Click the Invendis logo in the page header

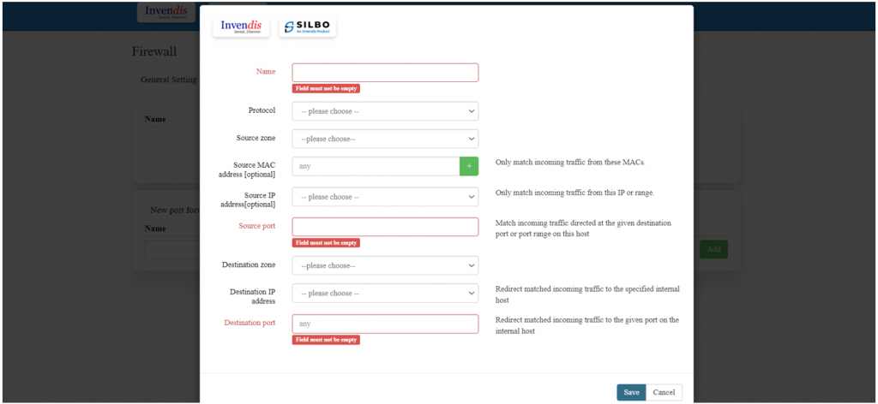coord(165,13)
